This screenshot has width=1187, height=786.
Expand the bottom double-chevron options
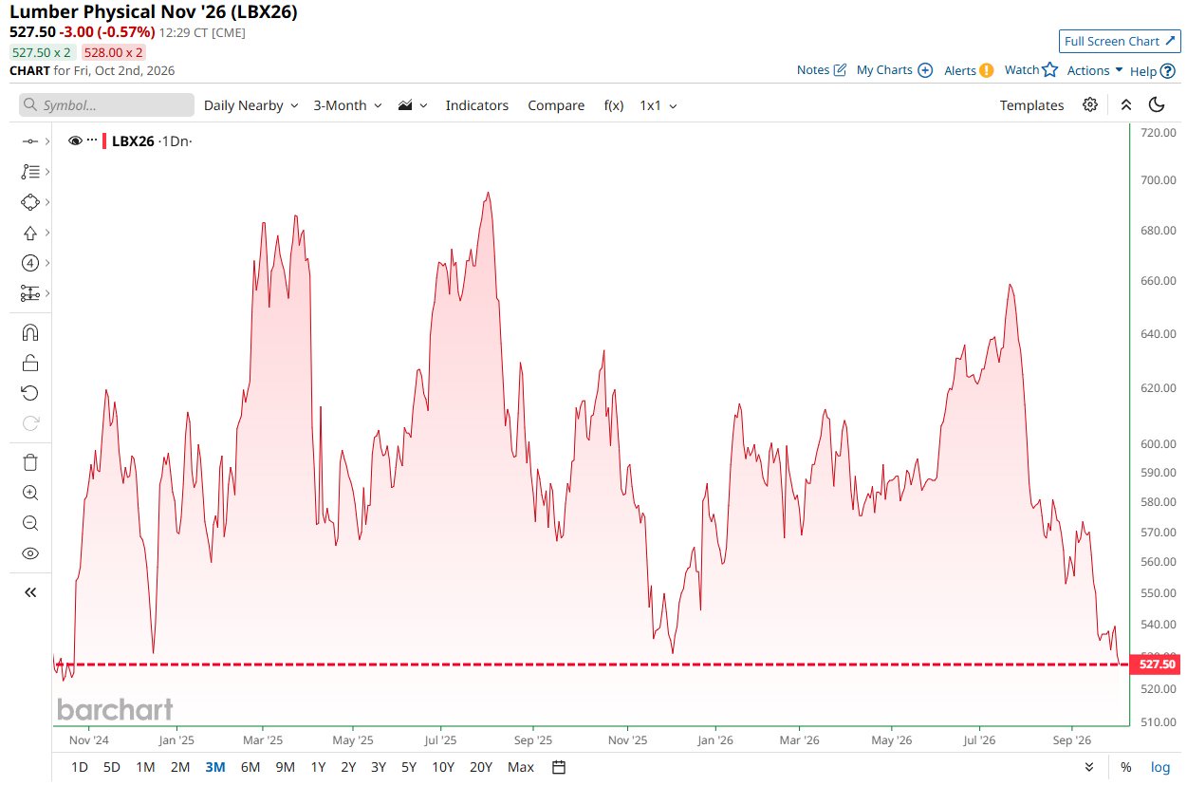click(x=1089, y=767)
